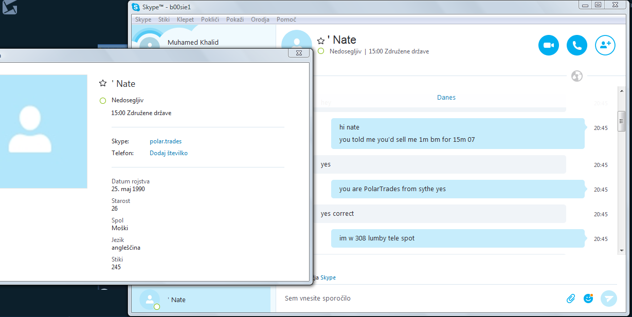
Task: Click Nate's avatar in the chat header
Action: pyautogui.click(x=297, y=43)
